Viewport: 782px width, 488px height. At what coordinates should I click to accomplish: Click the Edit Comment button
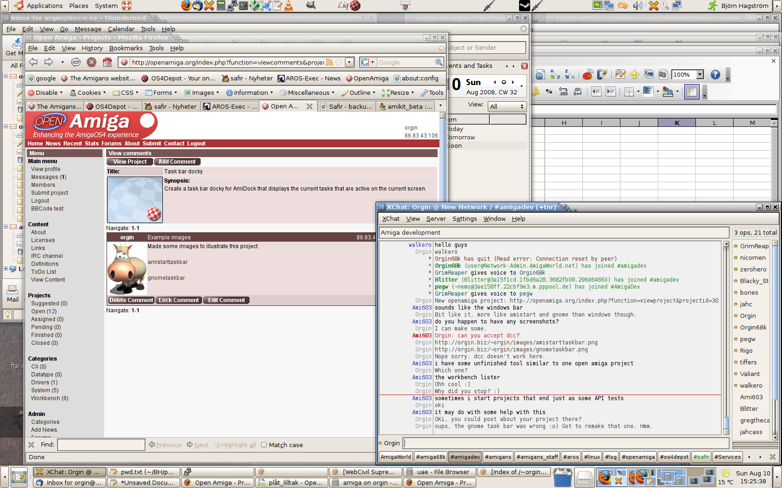click(x=226, y=300)
